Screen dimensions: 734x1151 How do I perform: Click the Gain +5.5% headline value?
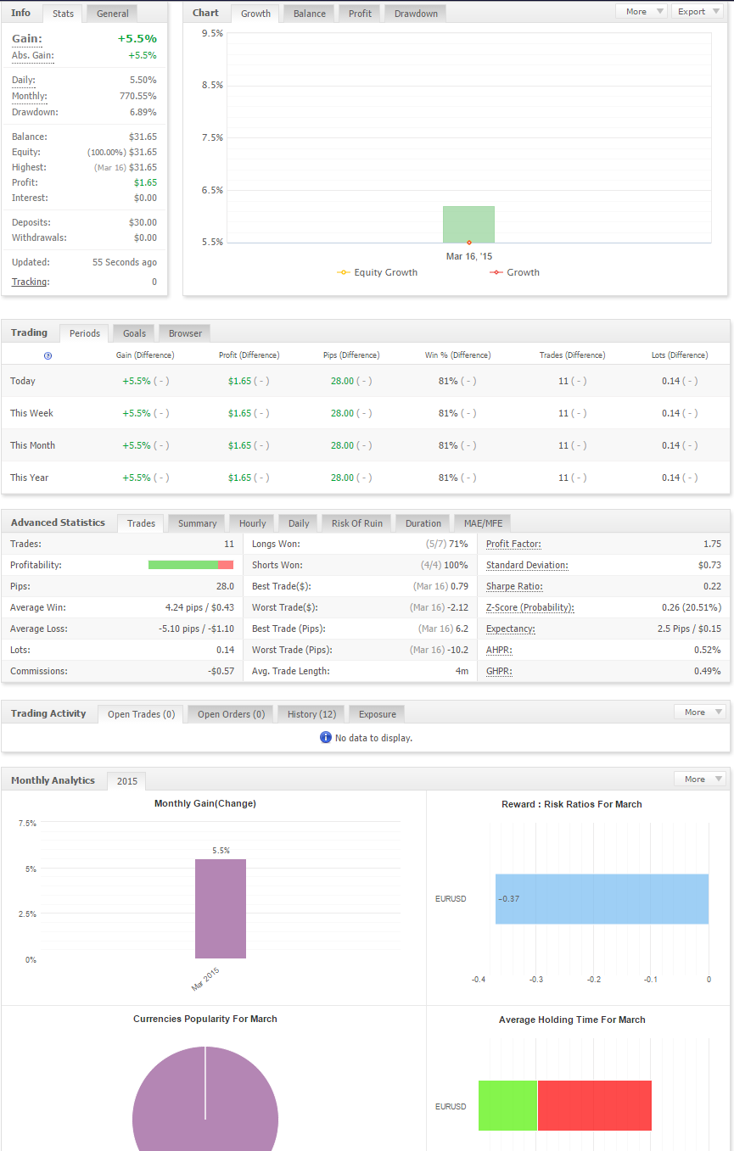(x=137, y=38)
